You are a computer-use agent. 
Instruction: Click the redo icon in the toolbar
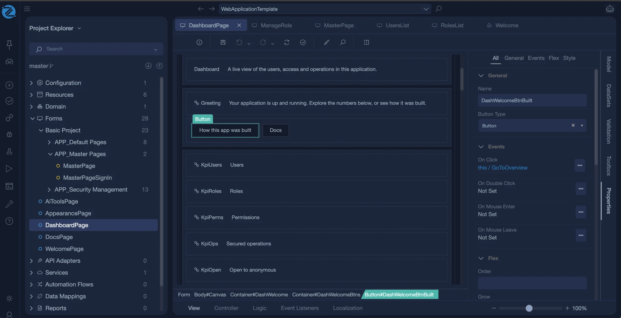[263, 42]
